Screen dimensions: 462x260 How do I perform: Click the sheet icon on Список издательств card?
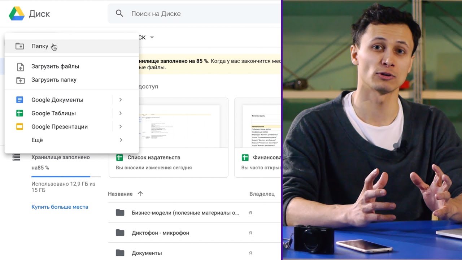(x=119, y=157)
